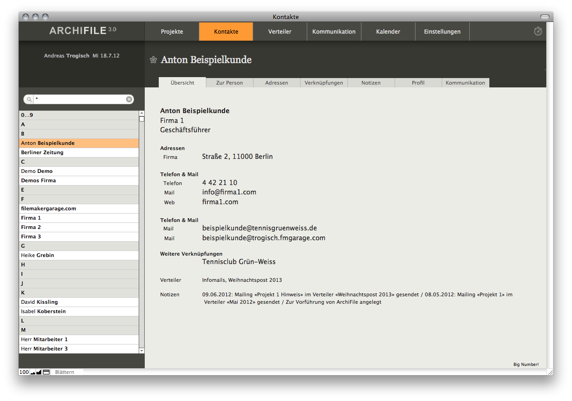
Task: Switch to the Verteiler section
Action: [280, 32]
